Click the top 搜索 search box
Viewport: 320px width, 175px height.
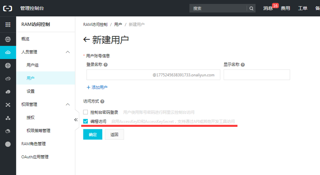218,8
